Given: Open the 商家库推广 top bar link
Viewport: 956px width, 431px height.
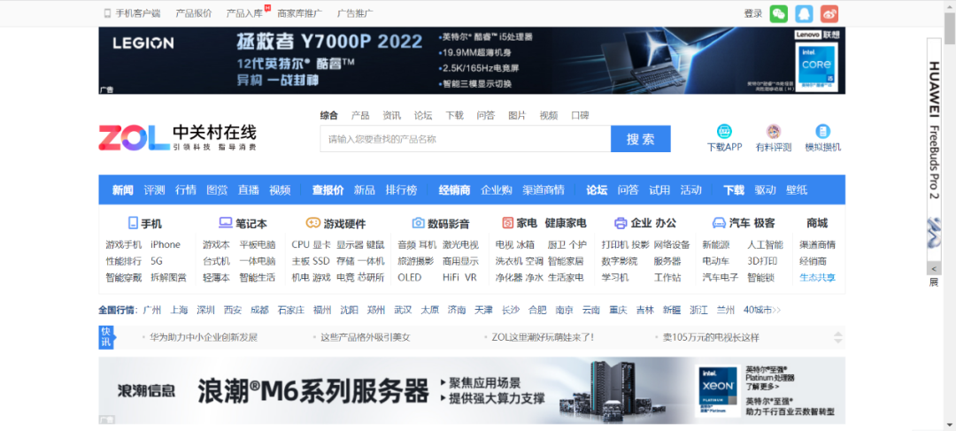Looking at the screenshot, I should (300, 13).
